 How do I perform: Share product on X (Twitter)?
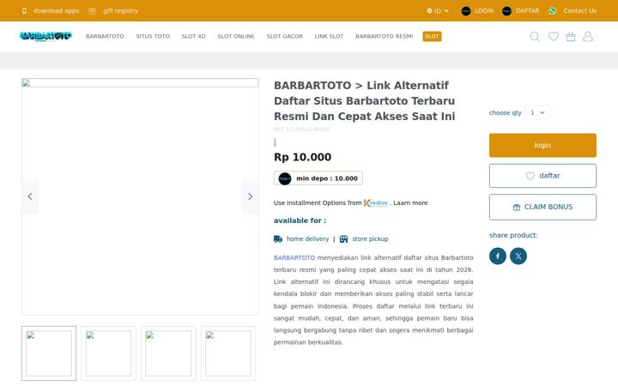pyautogui.click(x=518, y=256)
